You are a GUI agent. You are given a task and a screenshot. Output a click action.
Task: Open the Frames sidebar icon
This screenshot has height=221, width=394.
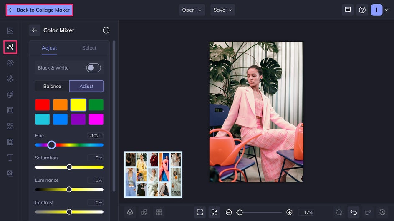point(10,110)
